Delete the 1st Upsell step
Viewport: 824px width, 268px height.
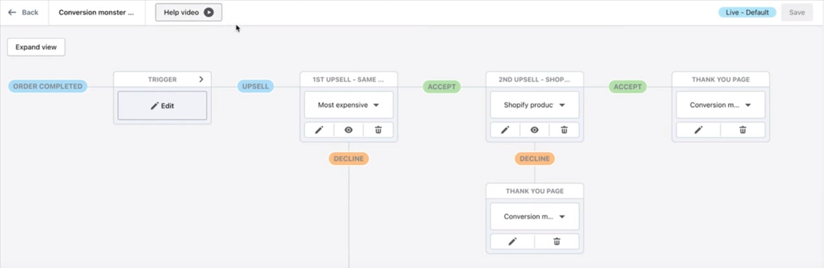point(378,130)
